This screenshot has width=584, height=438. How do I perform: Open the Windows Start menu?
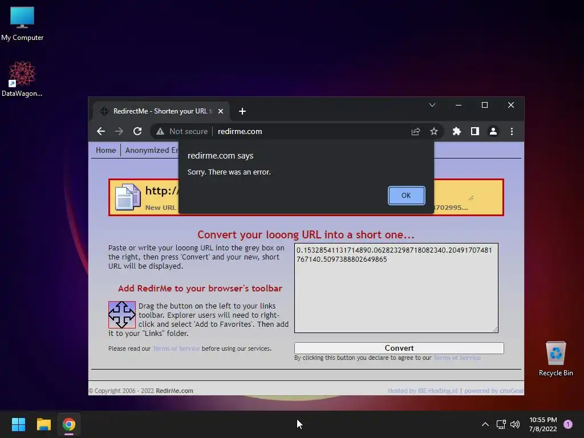pos(18,424)
